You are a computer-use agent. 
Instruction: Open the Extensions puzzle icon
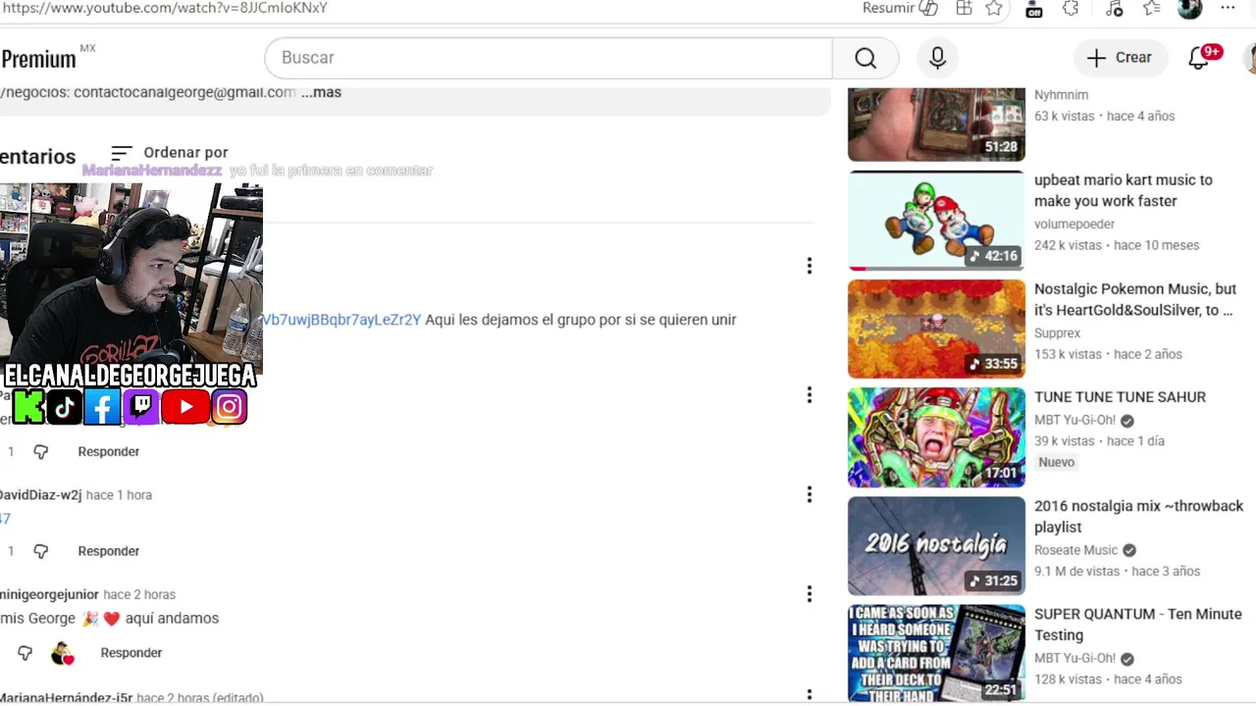point(1071,8)
